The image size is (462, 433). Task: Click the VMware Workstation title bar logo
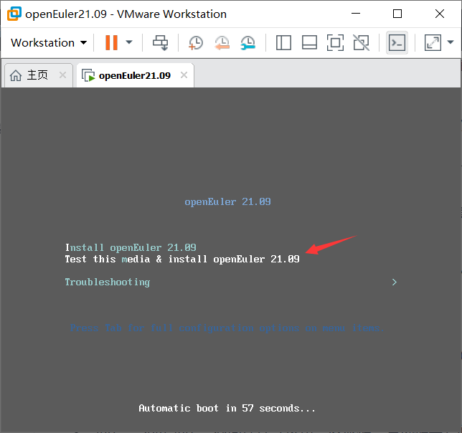(x=14, y=14)
